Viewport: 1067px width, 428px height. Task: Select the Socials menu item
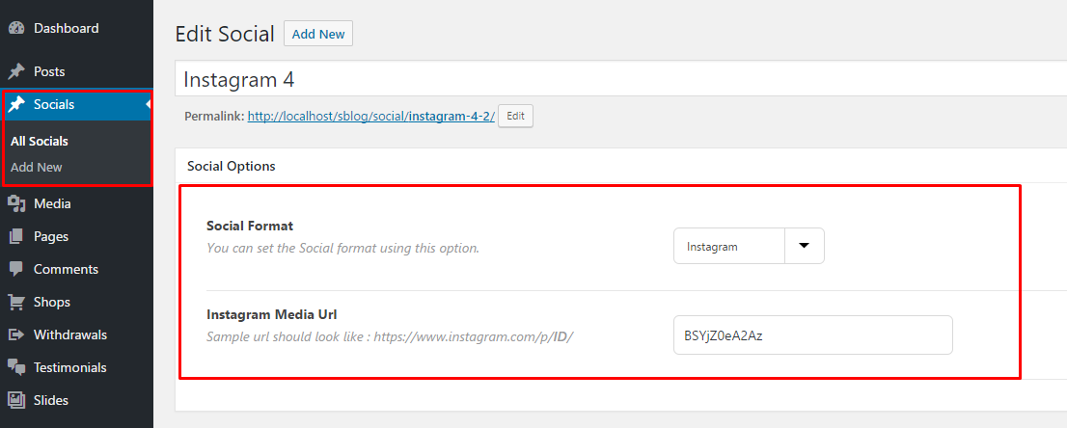click(x=76, y=104)
